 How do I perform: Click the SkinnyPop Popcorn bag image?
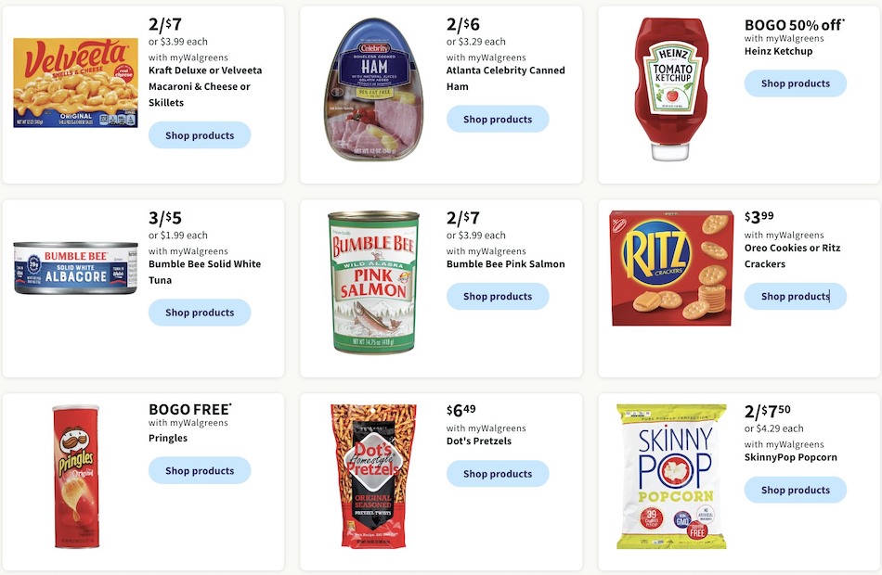coord(671,477)
